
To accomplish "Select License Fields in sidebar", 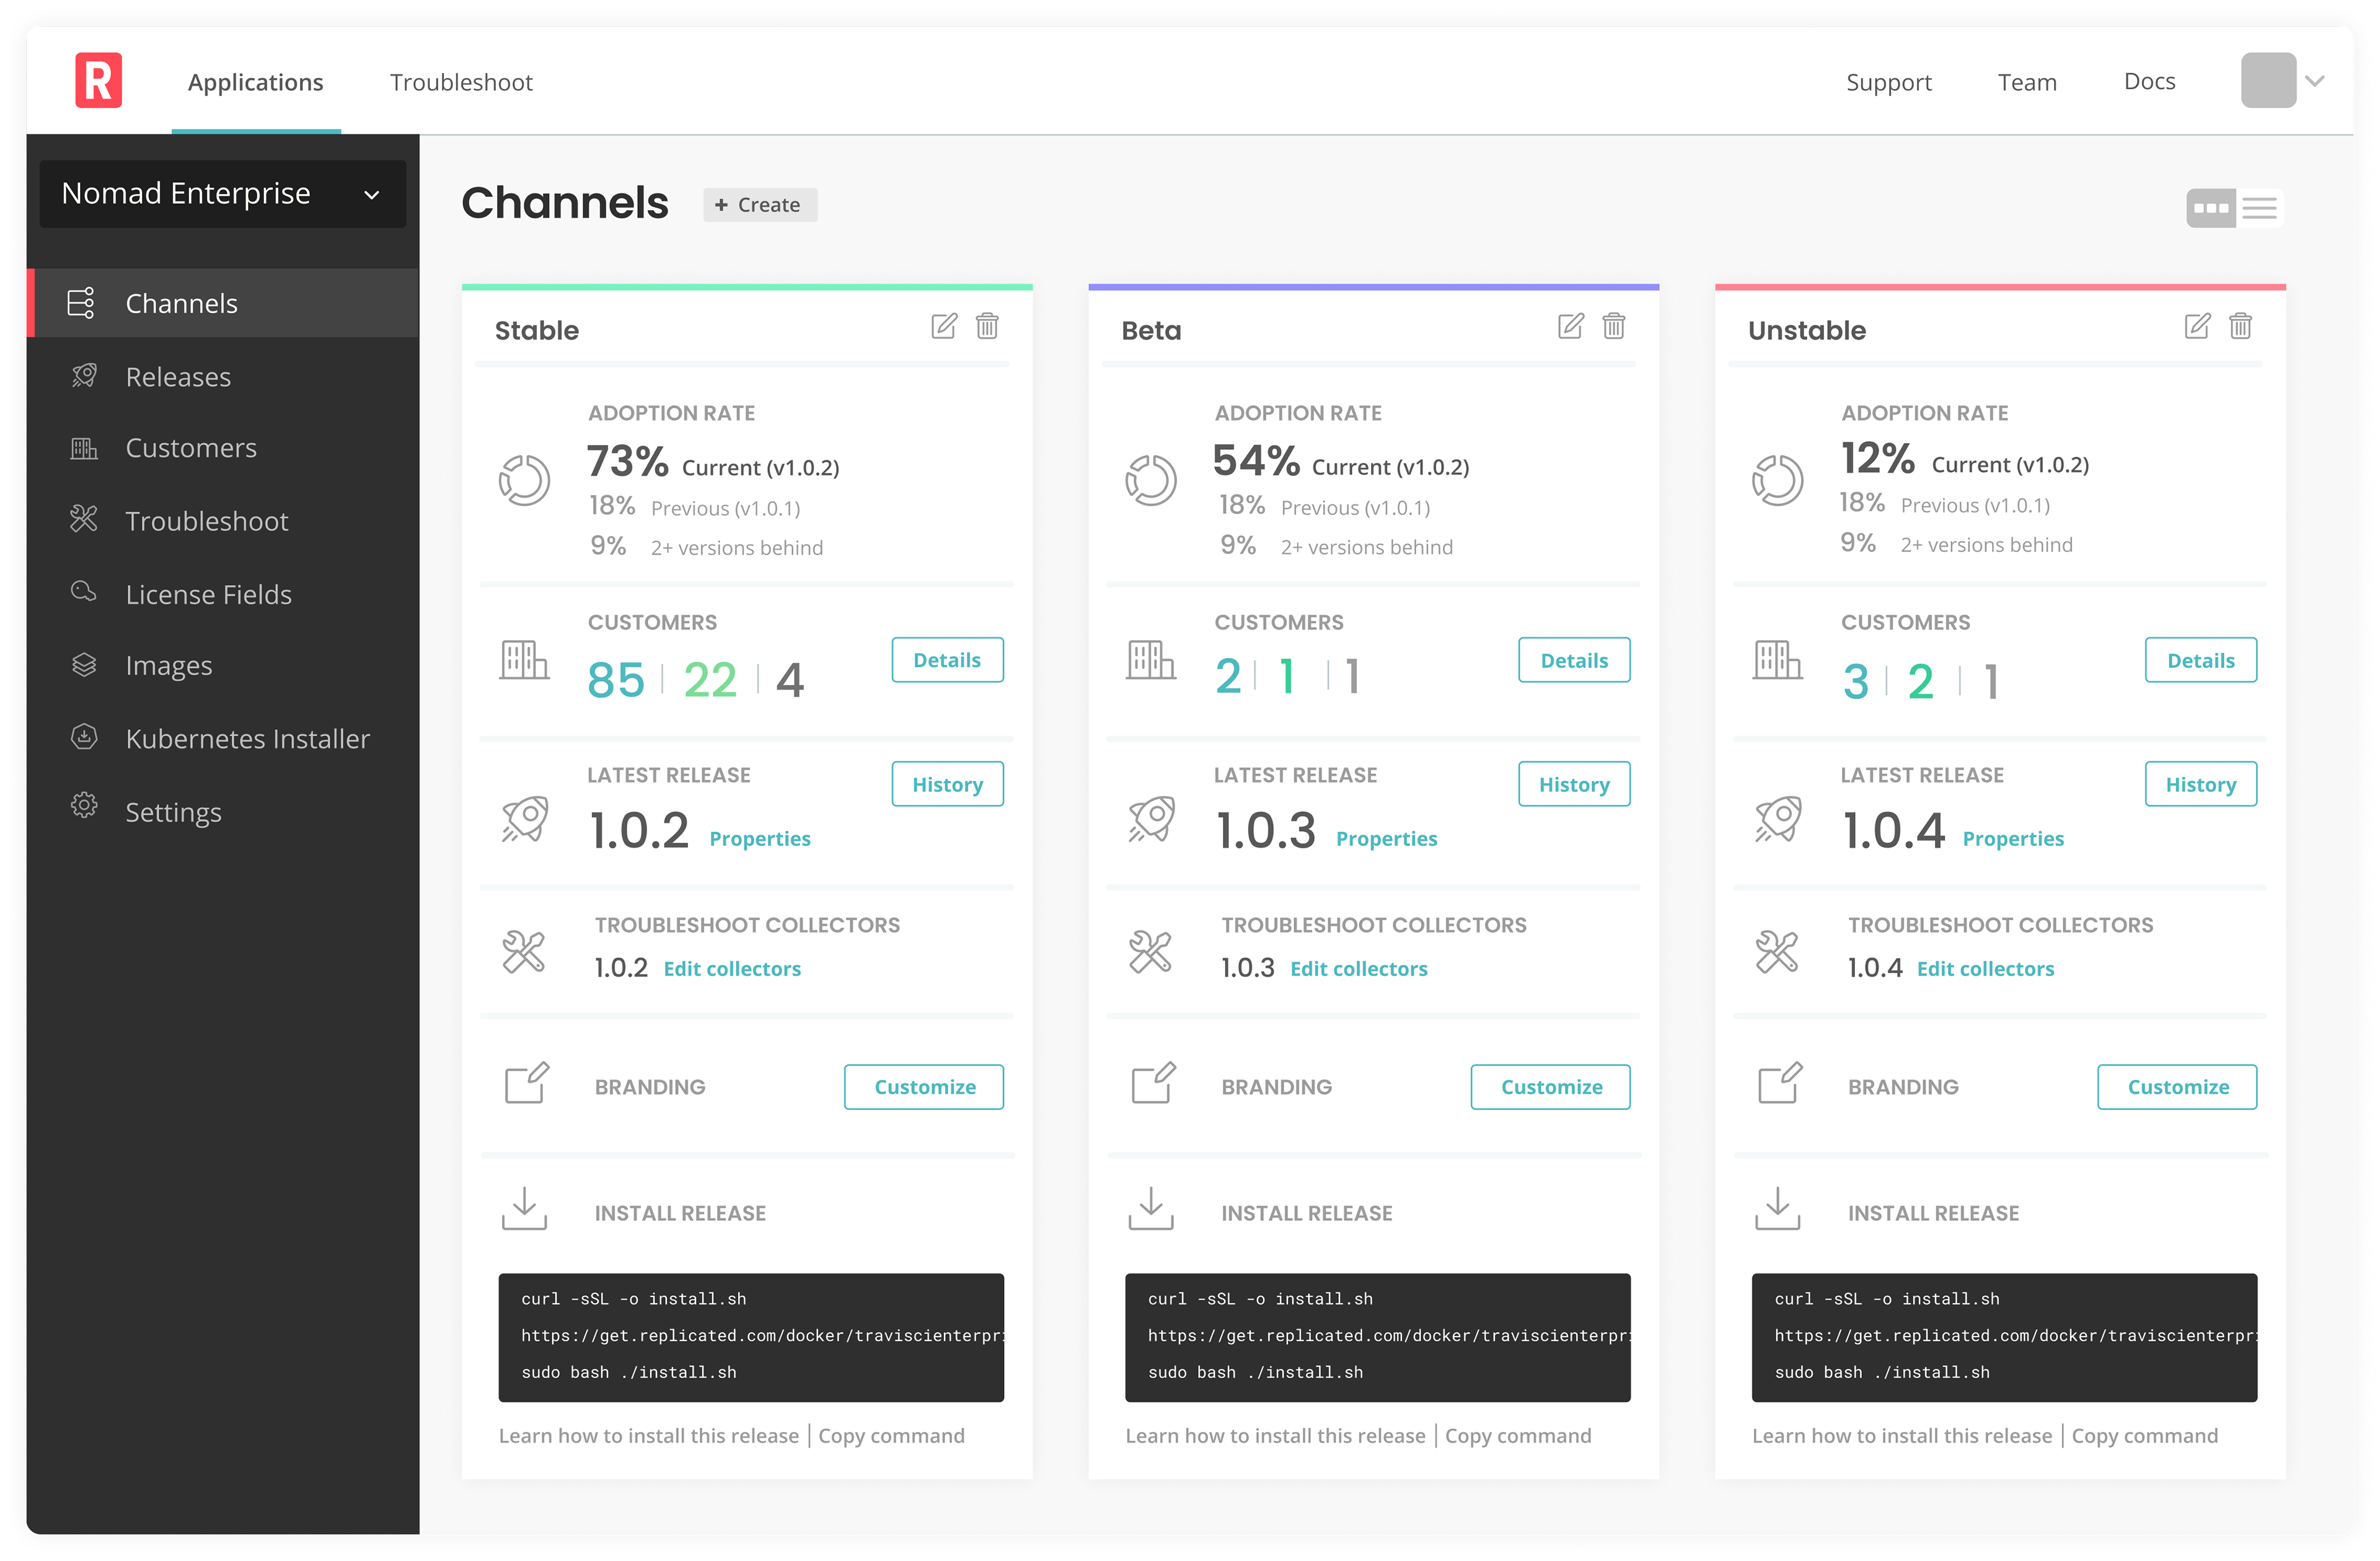I will click(223, 594).
